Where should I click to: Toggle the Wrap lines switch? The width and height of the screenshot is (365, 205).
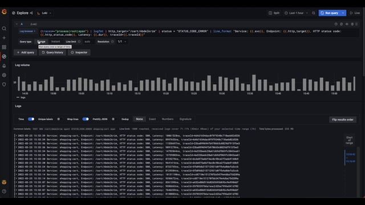pyautogui.click(x=86, y=119)
